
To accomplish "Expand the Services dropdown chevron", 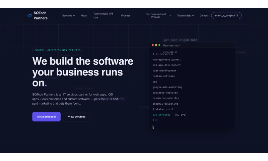I will tap(74, 15).
